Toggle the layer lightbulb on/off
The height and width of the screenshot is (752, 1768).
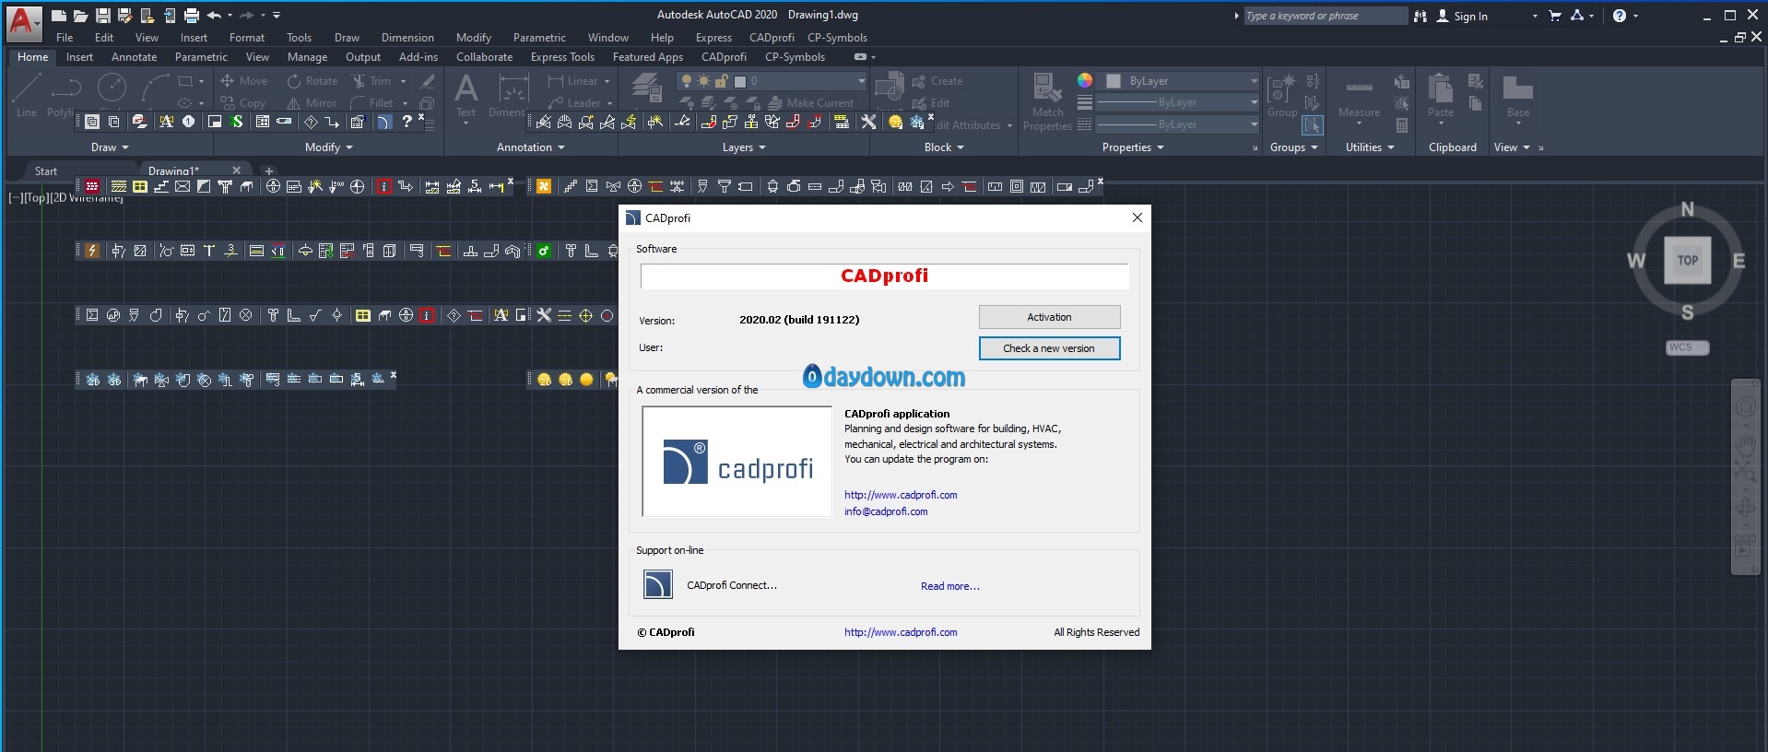click(x=686, y=81)
